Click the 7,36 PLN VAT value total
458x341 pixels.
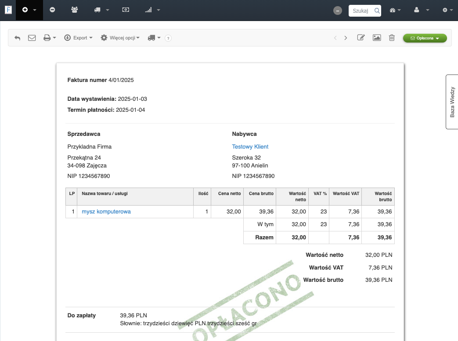(x=380, y=267)
